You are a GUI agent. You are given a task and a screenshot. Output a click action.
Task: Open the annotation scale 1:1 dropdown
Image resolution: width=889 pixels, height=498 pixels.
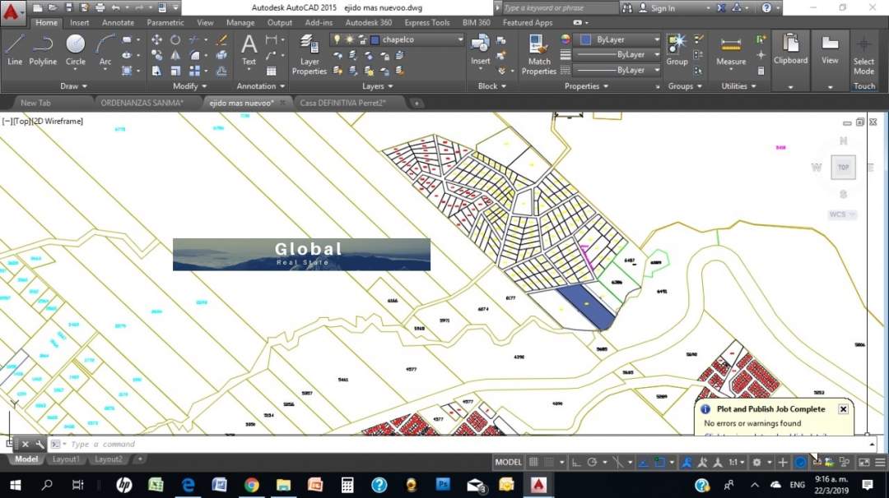pyautogui.click(x=737, y=463)
